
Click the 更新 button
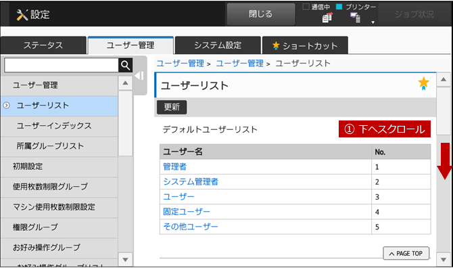[x=172, y=107]
